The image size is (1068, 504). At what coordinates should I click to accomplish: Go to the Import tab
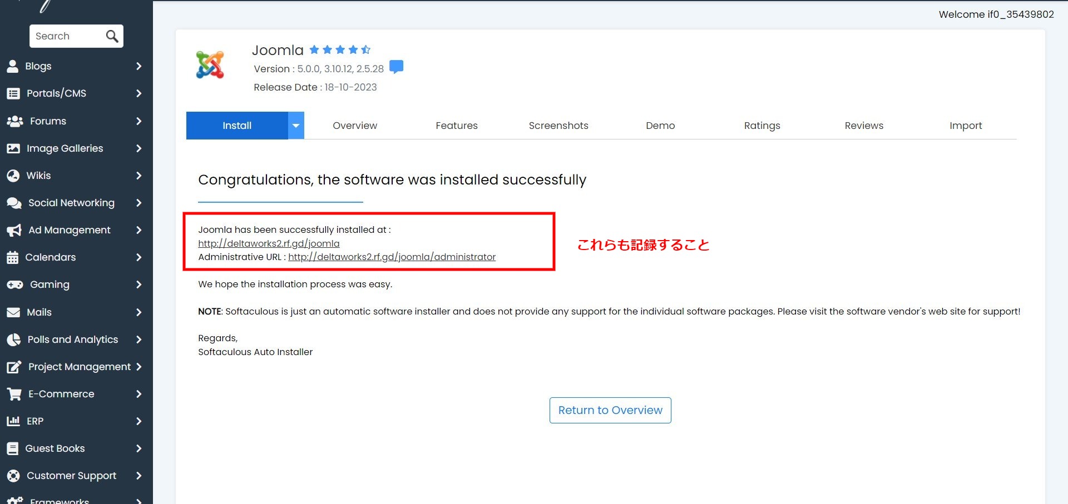point(965,126)
